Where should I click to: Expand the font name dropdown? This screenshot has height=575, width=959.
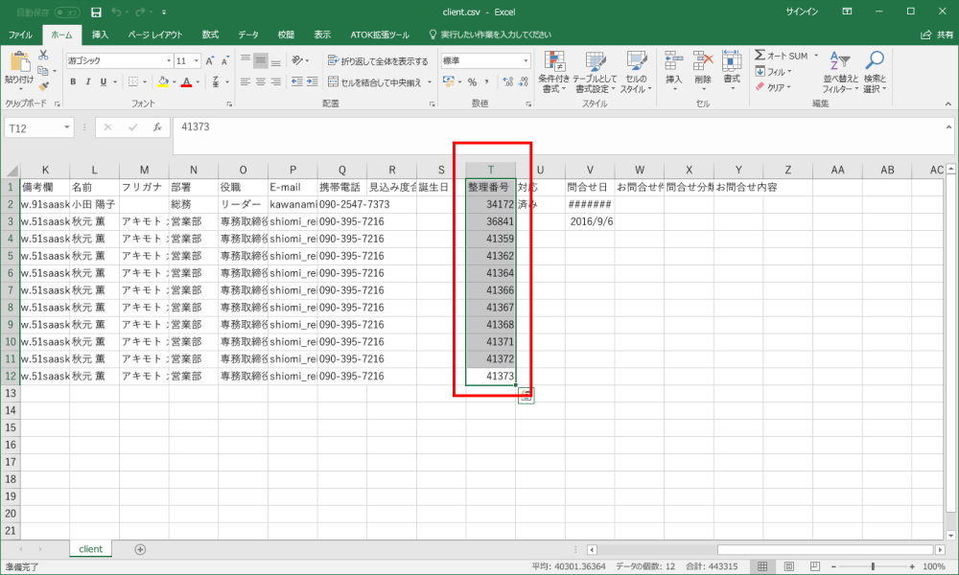[x=167, y=60]
